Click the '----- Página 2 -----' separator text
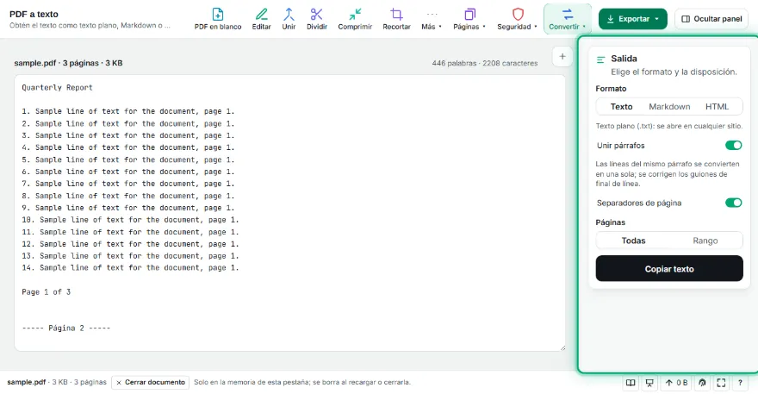Image resolution: width=758 pixels, height=394 pixels. [66, 328]
